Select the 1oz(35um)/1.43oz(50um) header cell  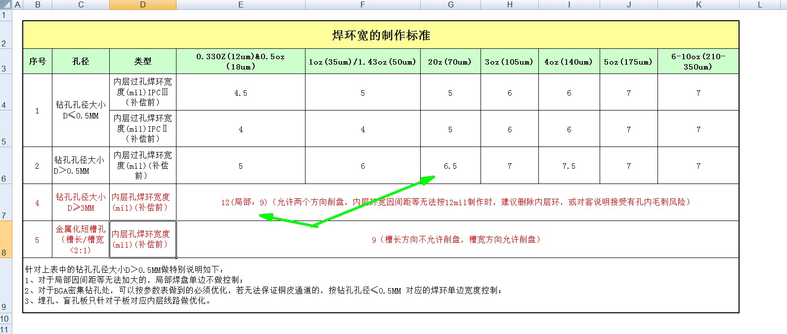363,61
